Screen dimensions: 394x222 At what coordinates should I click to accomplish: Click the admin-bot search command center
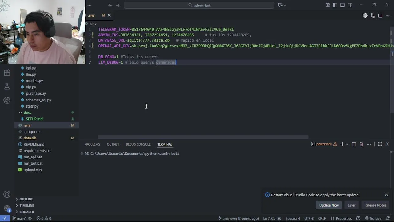pyautogui.click(x=199, y=5)
